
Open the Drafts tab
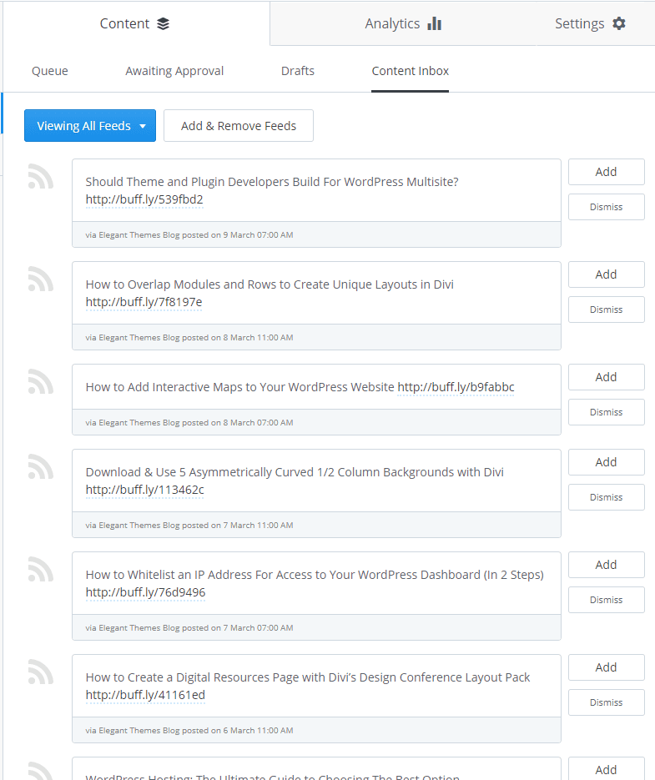pos(298,71)
